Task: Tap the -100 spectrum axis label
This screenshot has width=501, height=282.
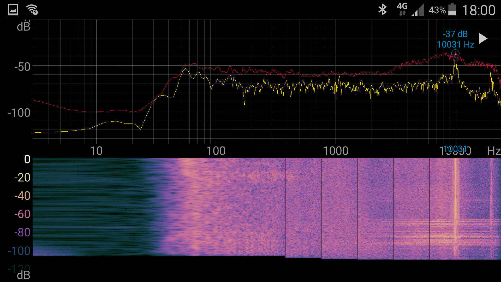Action: tap(19, 113)
